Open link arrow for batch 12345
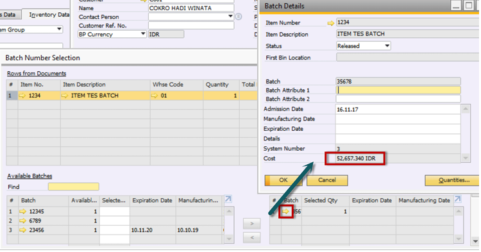The width and height of the screenshot is (481, 252). coord(22,212)
